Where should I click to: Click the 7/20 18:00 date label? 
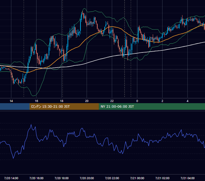61,178
